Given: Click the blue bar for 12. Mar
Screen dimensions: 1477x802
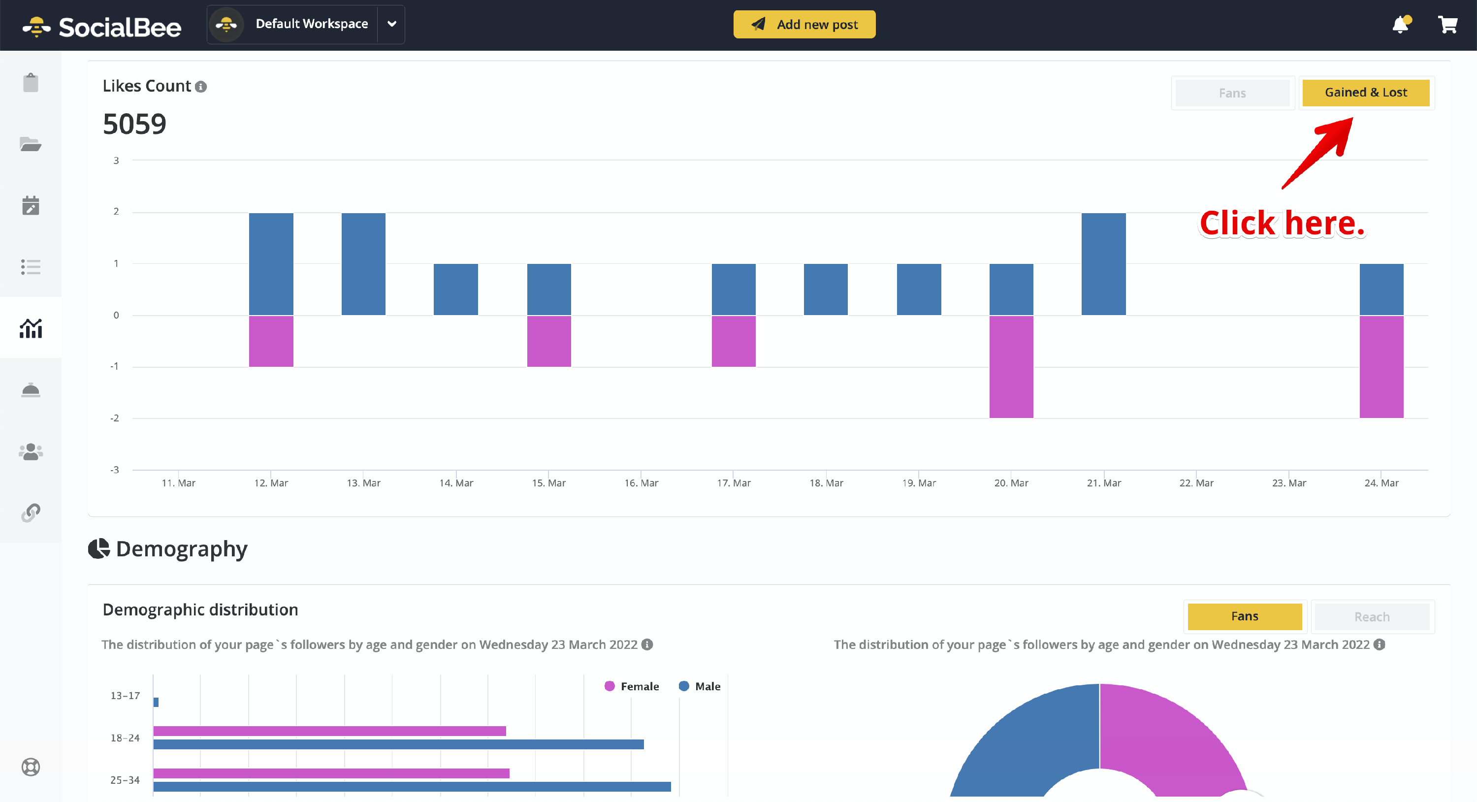Looking at the screenshot, I should (271, 264).
